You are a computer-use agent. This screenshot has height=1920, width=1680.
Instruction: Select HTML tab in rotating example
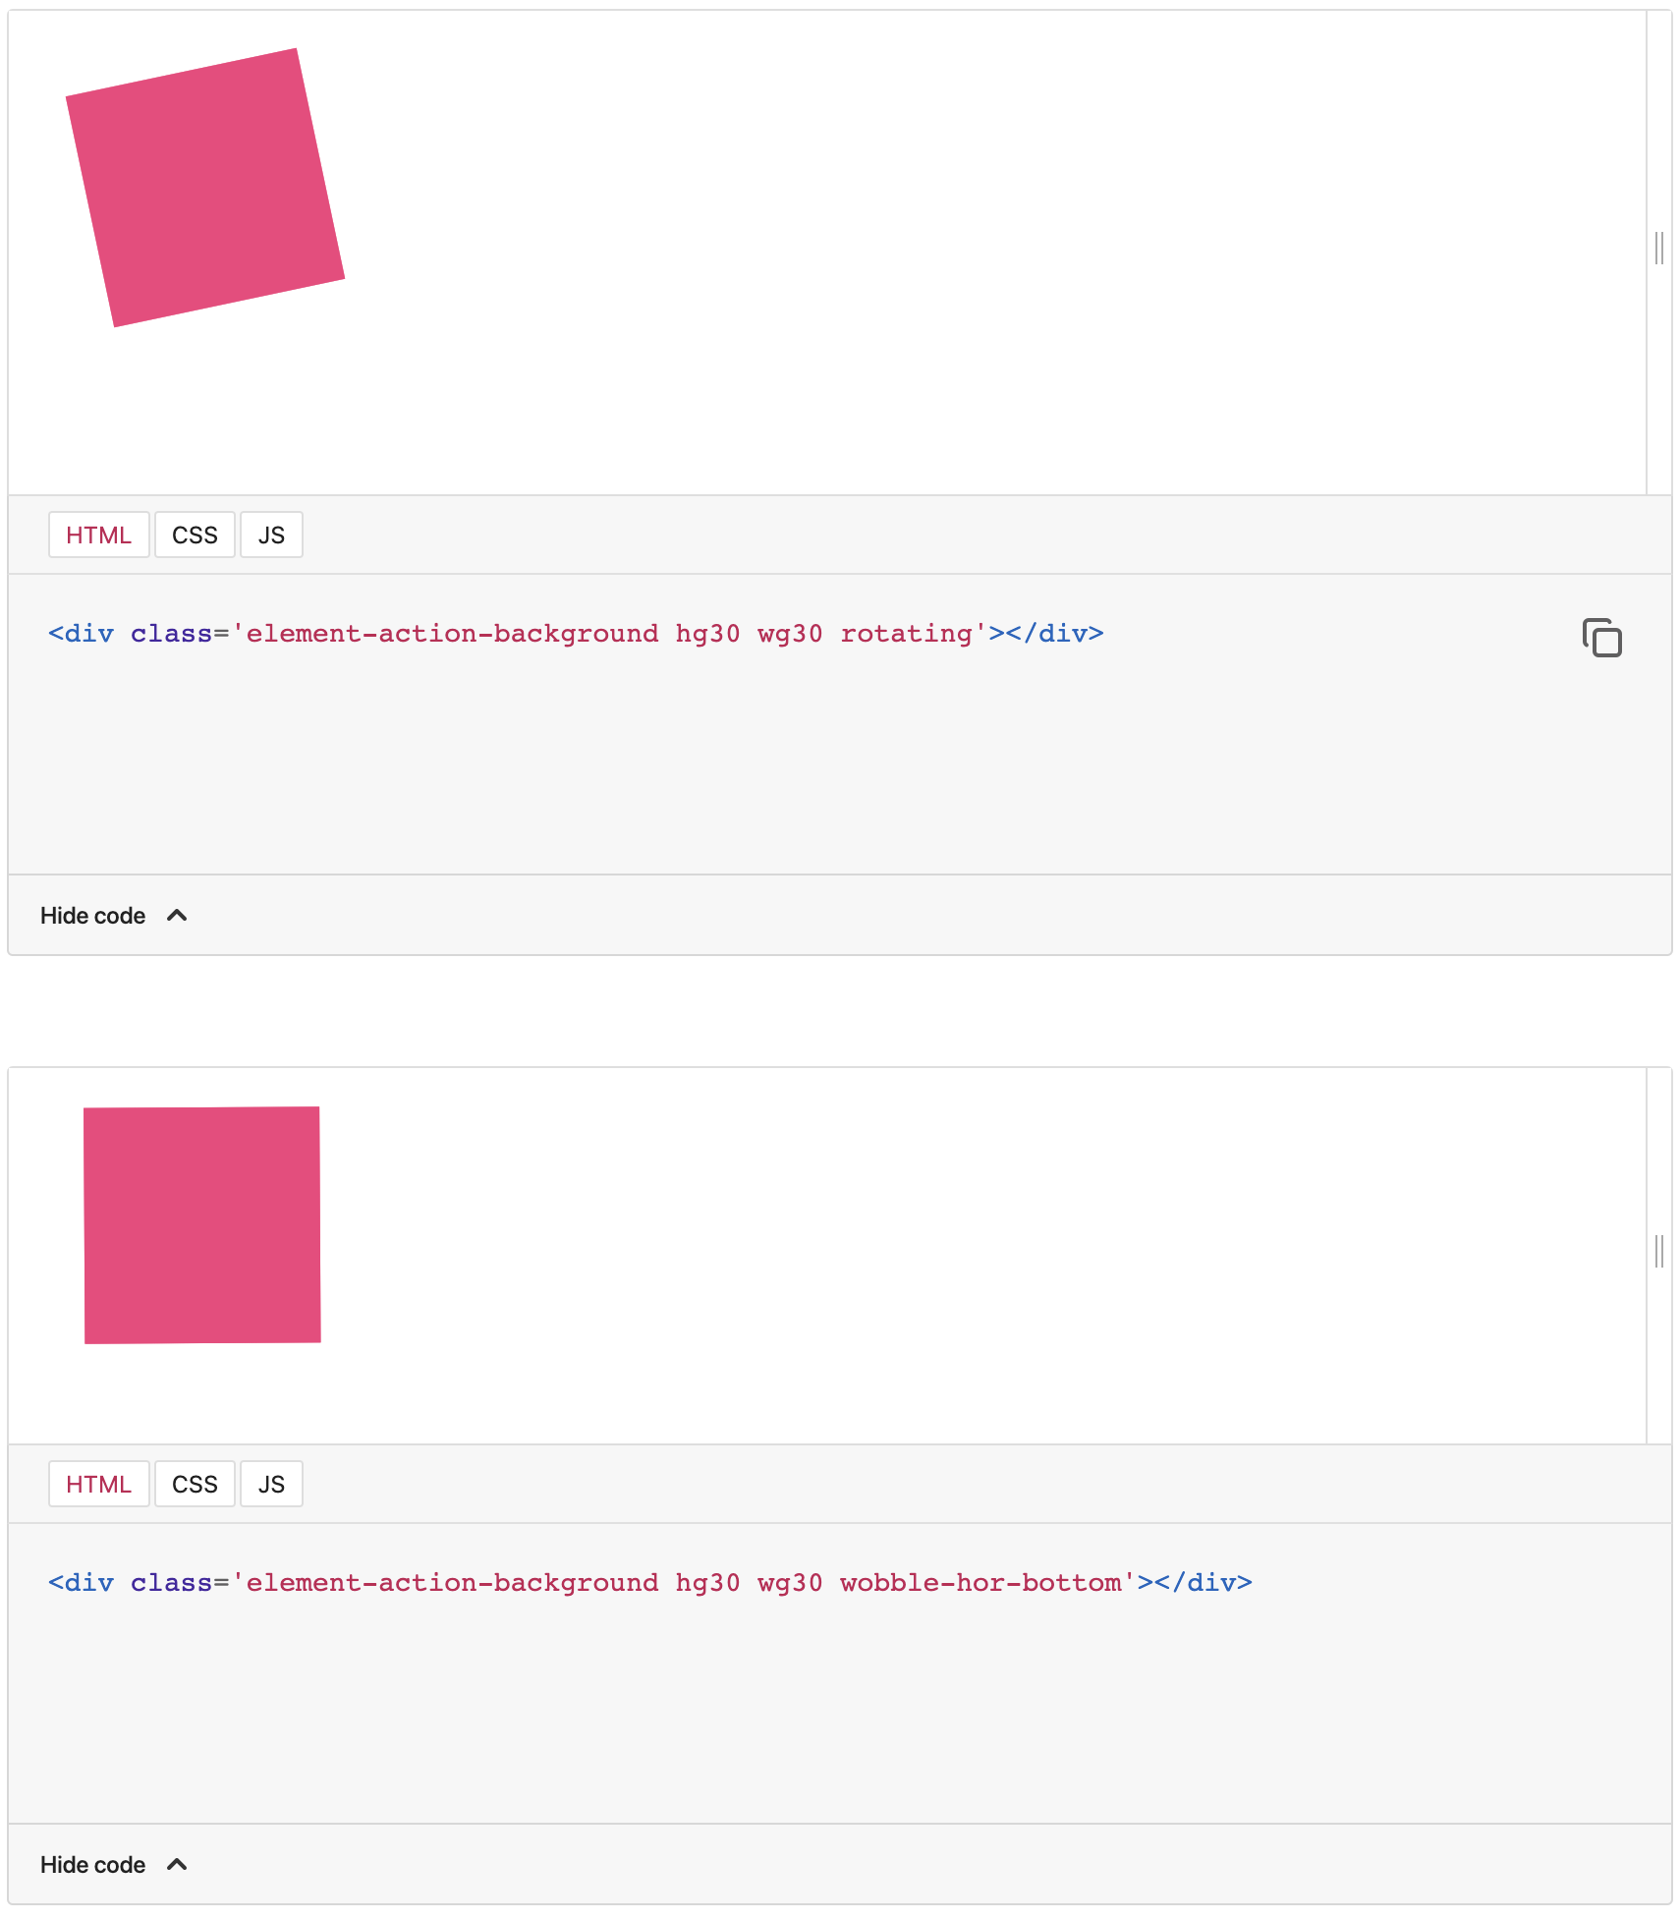99,535
